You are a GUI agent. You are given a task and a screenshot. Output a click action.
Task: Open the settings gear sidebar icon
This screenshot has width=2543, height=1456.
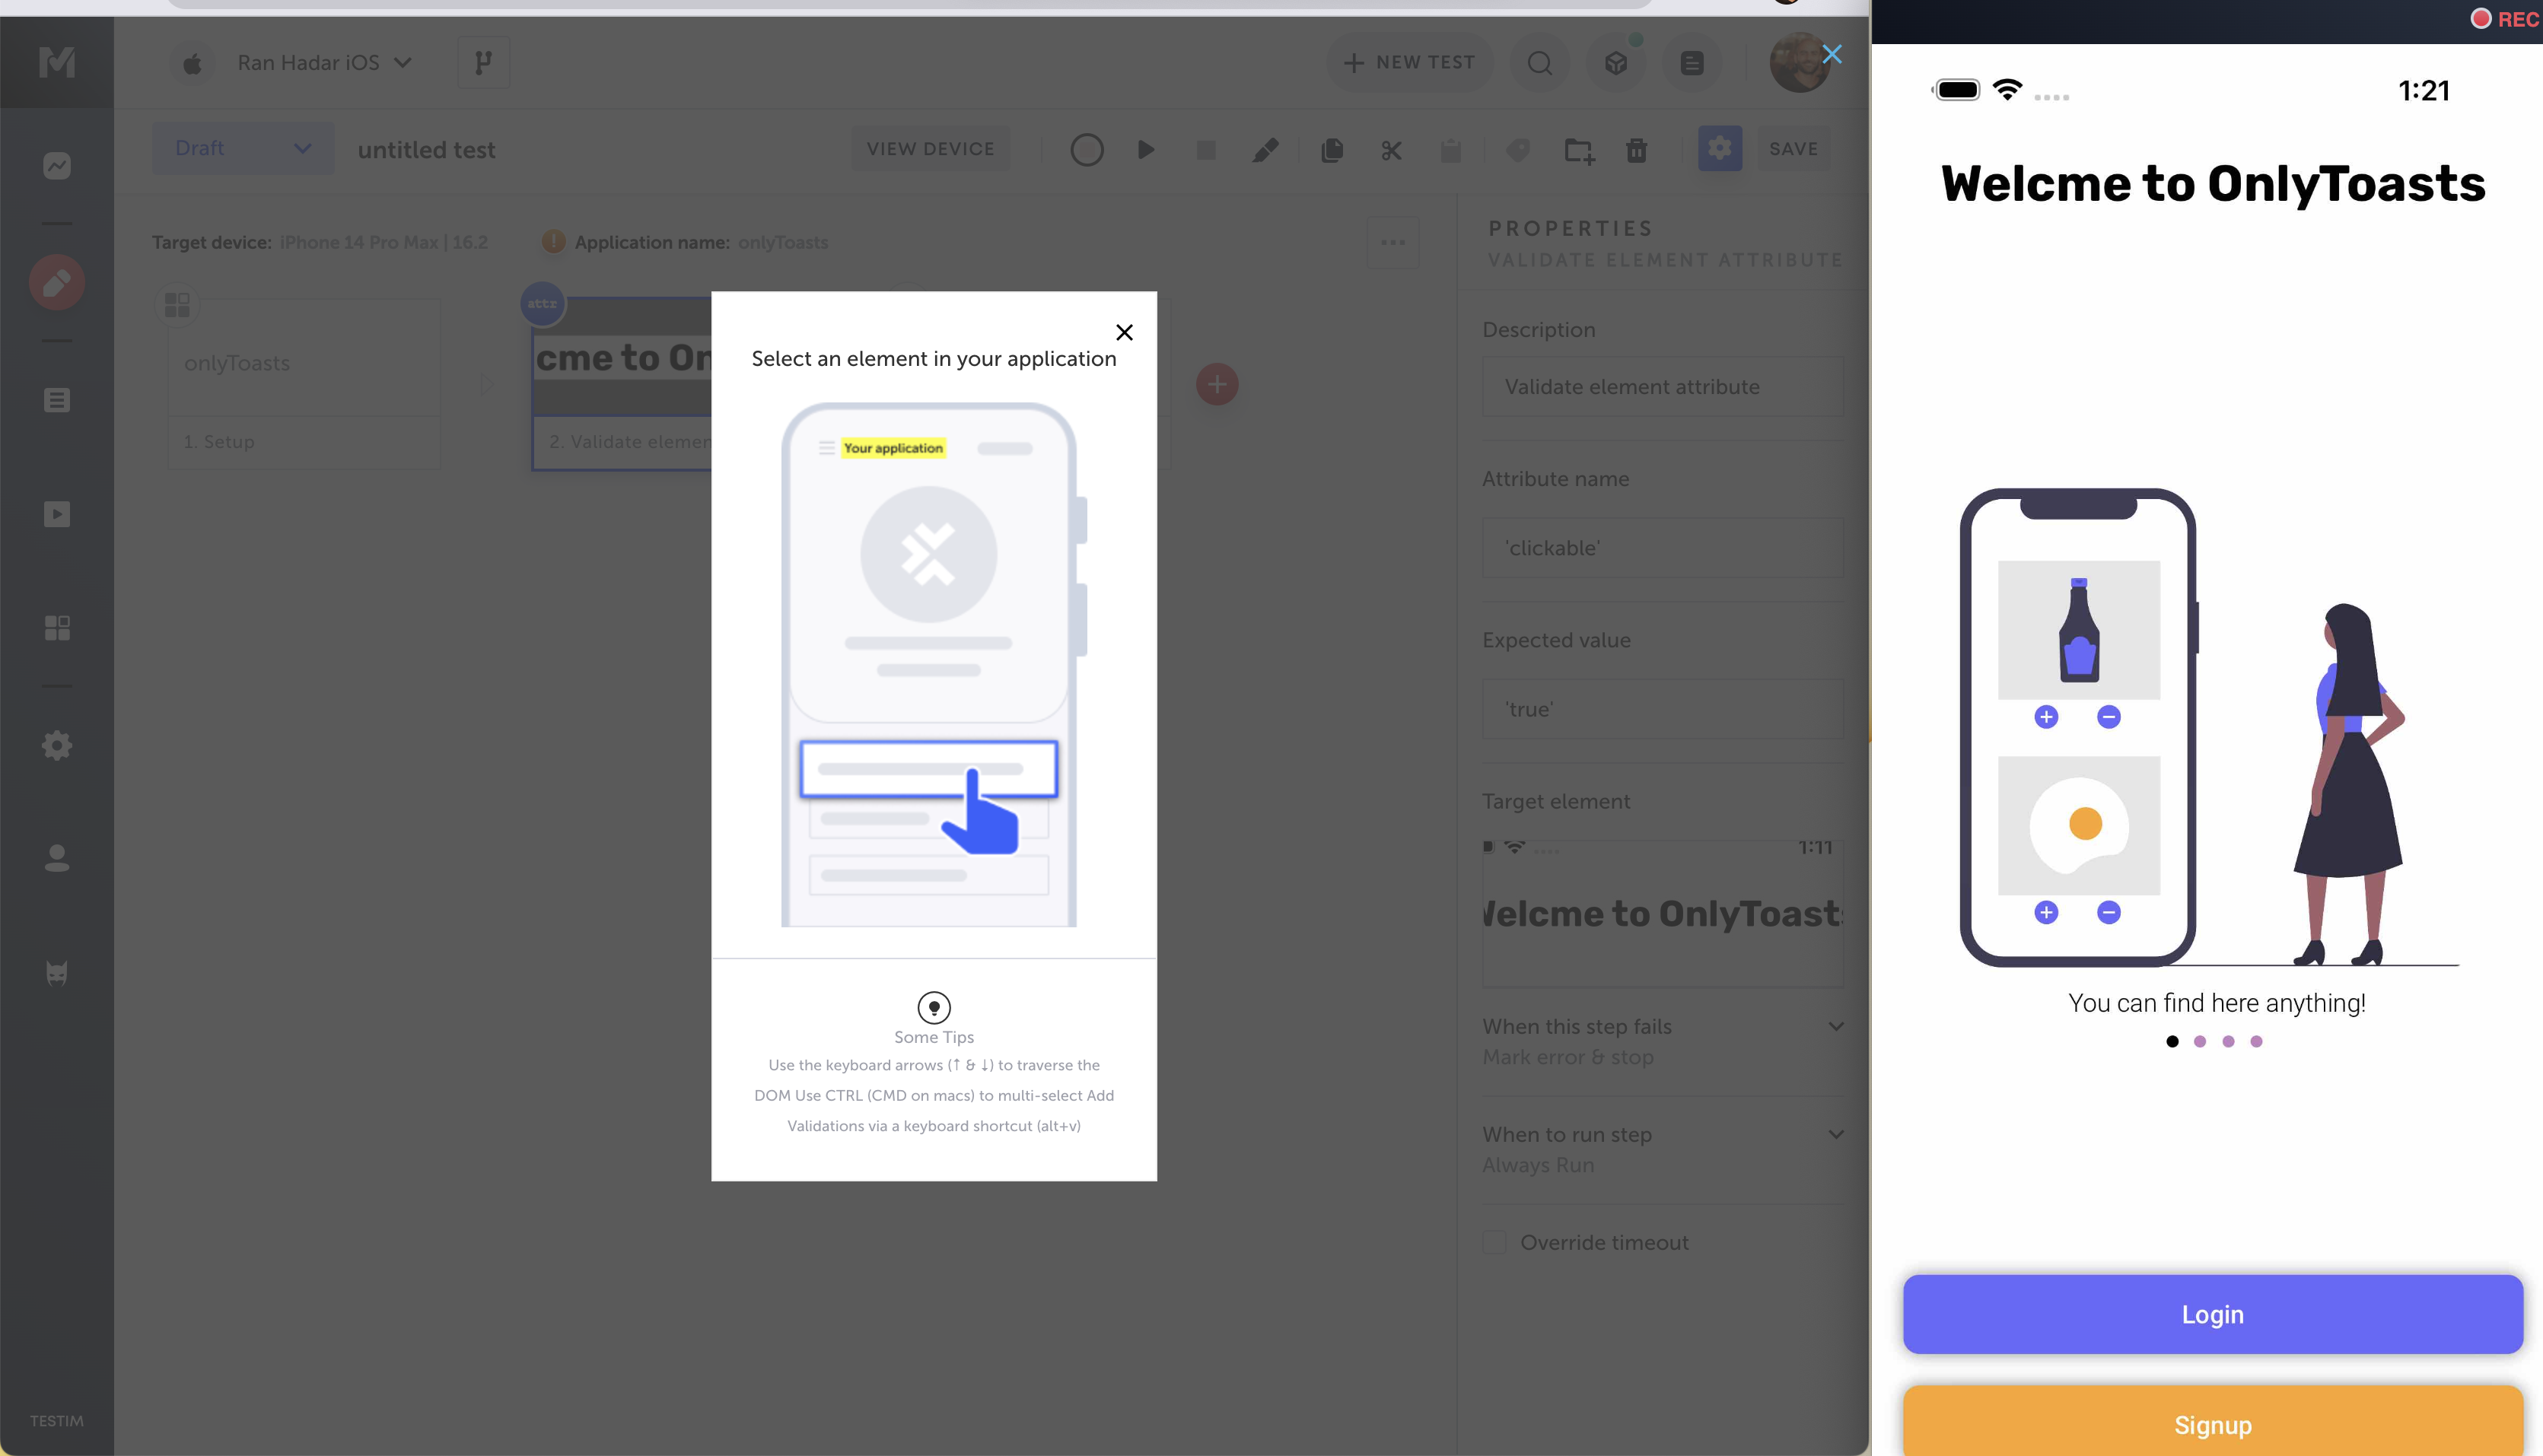57,745
